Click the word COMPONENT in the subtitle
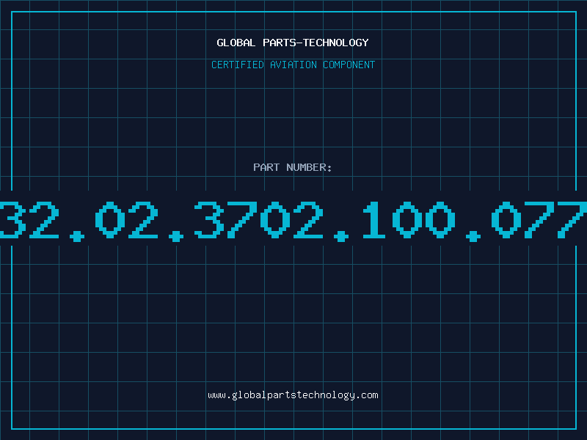The width and height of the screenshot is (587, 440). click(349, 65)
